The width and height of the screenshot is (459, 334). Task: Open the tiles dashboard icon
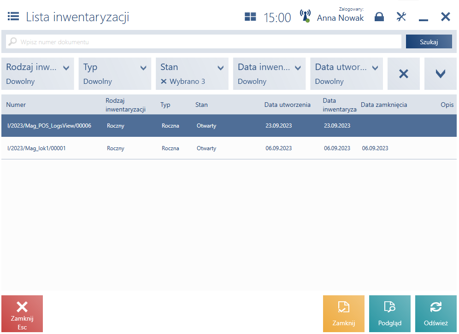(250, 17)
